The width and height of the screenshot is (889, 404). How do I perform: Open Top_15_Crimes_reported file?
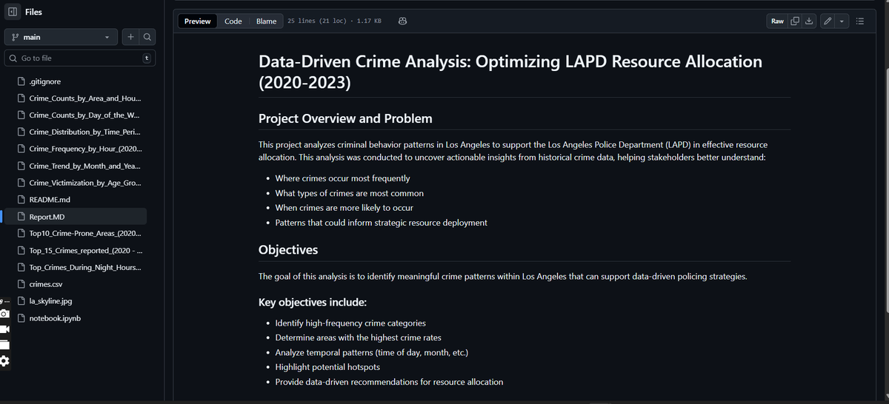pyautogui.click(x=84, y=250)
